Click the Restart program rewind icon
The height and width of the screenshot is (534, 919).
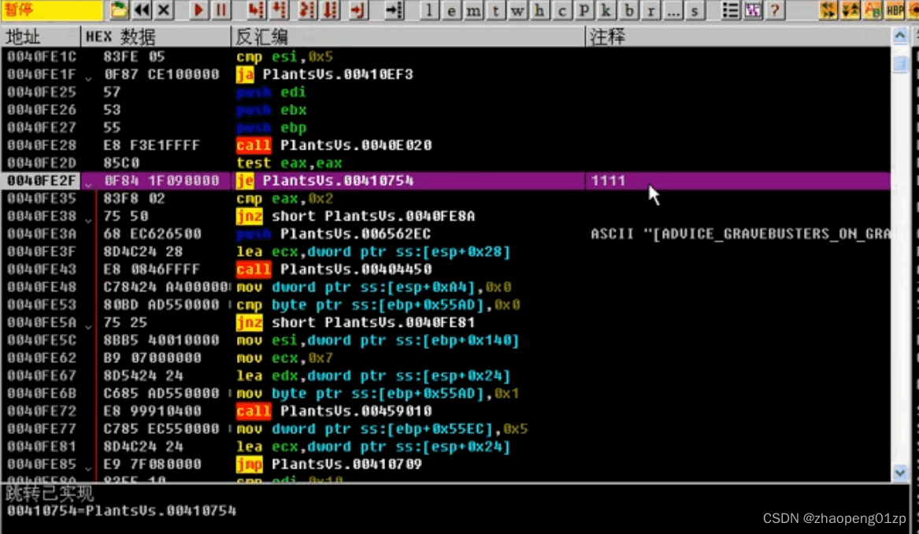coord(141,10)
